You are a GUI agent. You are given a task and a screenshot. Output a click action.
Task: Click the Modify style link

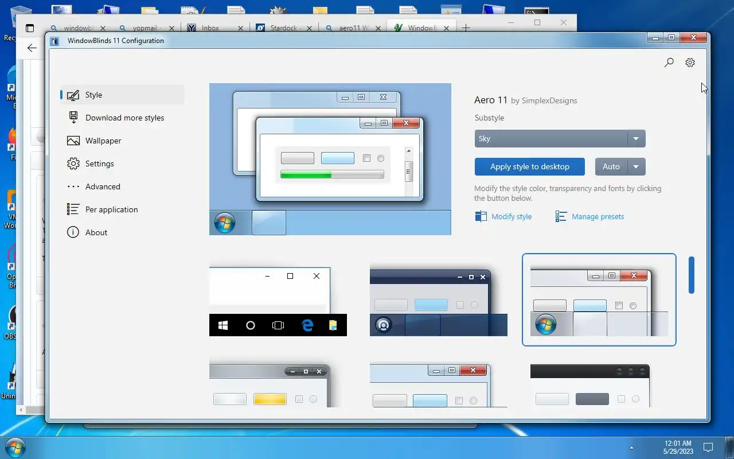[503, 216]
